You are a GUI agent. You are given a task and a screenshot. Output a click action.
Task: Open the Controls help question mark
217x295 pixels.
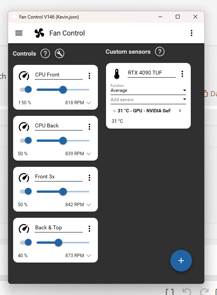[45, 54]
